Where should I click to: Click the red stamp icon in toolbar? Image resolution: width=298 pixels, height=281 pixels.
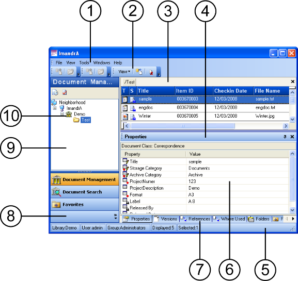(x=151, y=72)
